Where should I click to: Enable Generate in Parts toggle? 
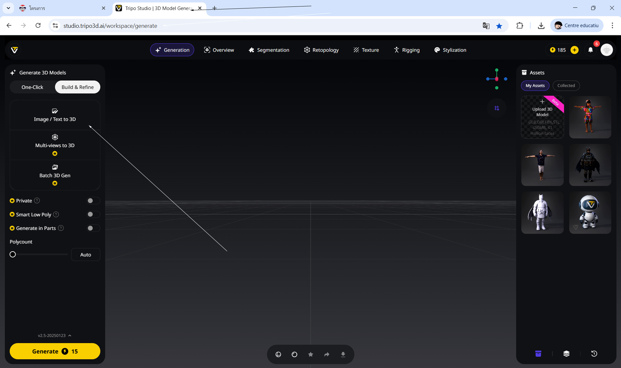click(x=93, y=228)
